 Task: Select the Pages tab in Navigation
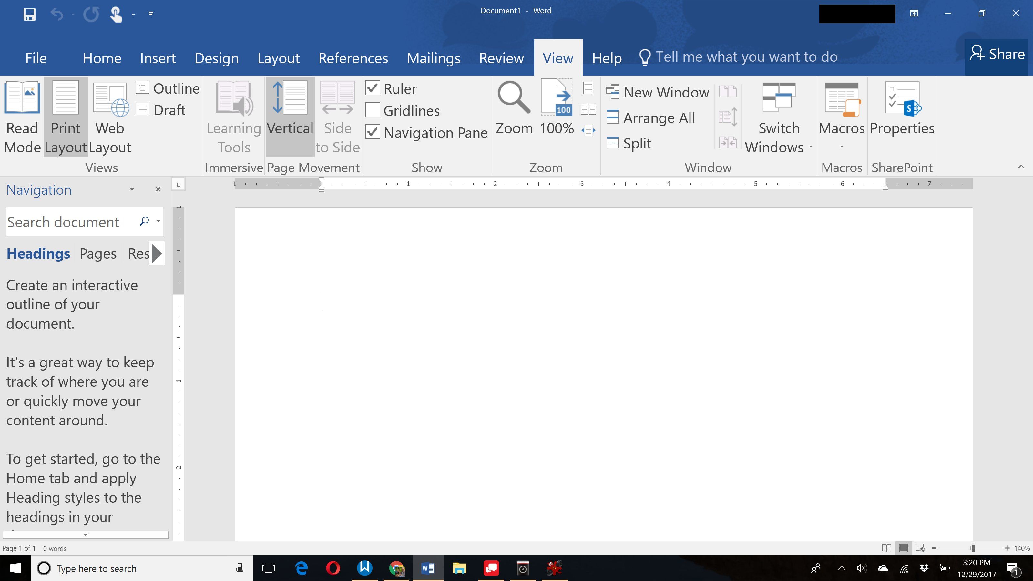click(98, 253)
